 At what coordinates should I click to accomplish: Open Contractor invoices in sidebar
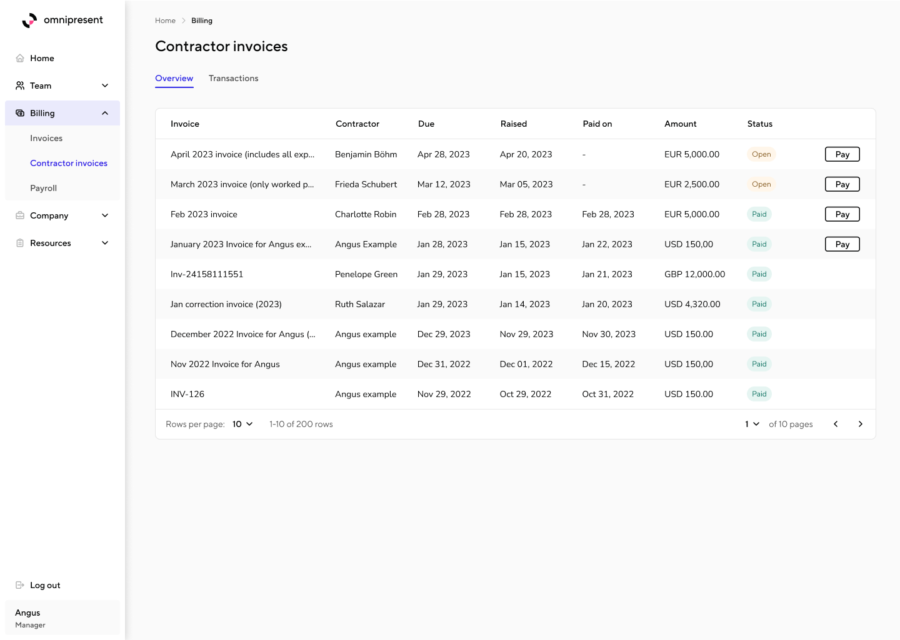pos(69,163)
